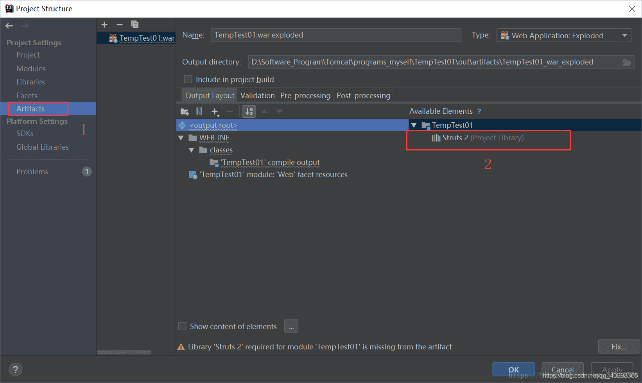Toggle sort elements alphabetically icon
Screen dimensions: 642x383
(249, 111)
